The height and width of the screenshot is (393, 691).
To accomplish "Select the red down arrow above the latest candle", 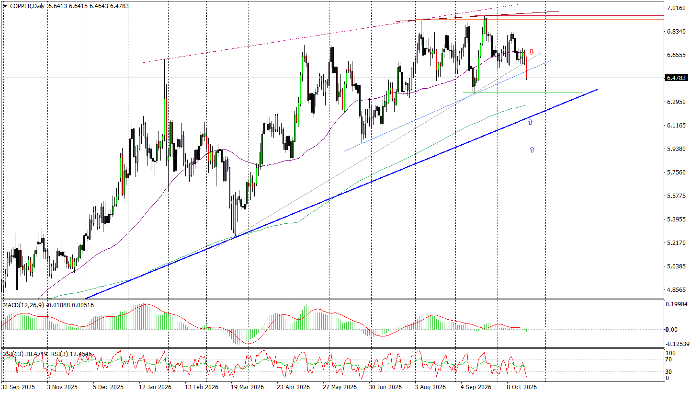I will point(531,52).
